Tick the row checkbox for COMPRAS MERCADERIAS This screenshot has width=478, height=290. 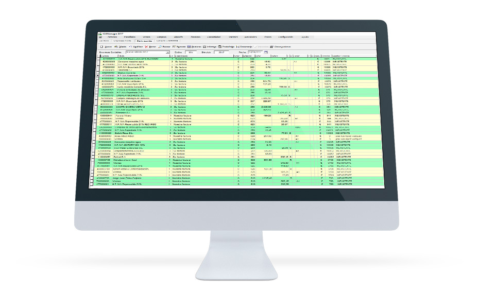click(99, 107)
